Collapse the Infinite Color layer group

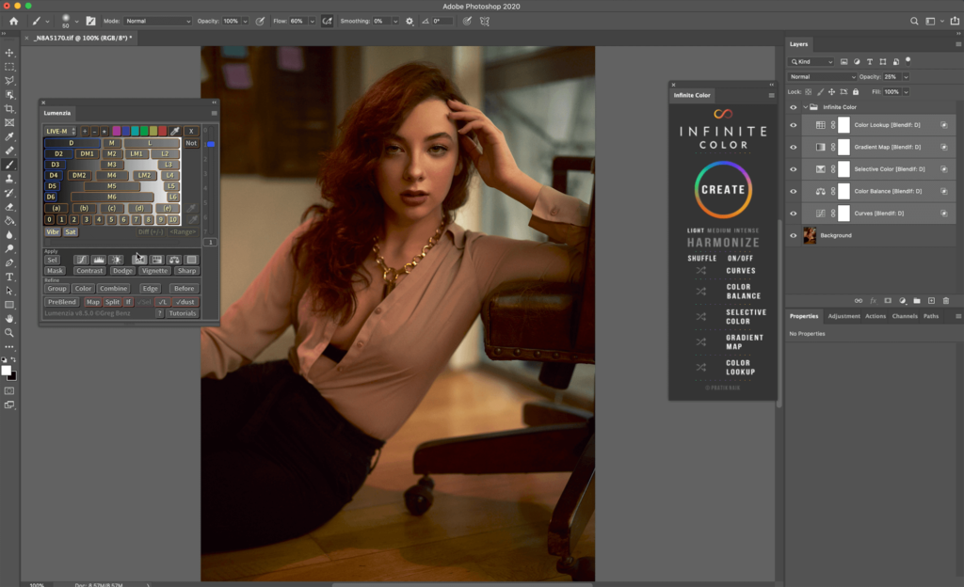click(805, 107)
